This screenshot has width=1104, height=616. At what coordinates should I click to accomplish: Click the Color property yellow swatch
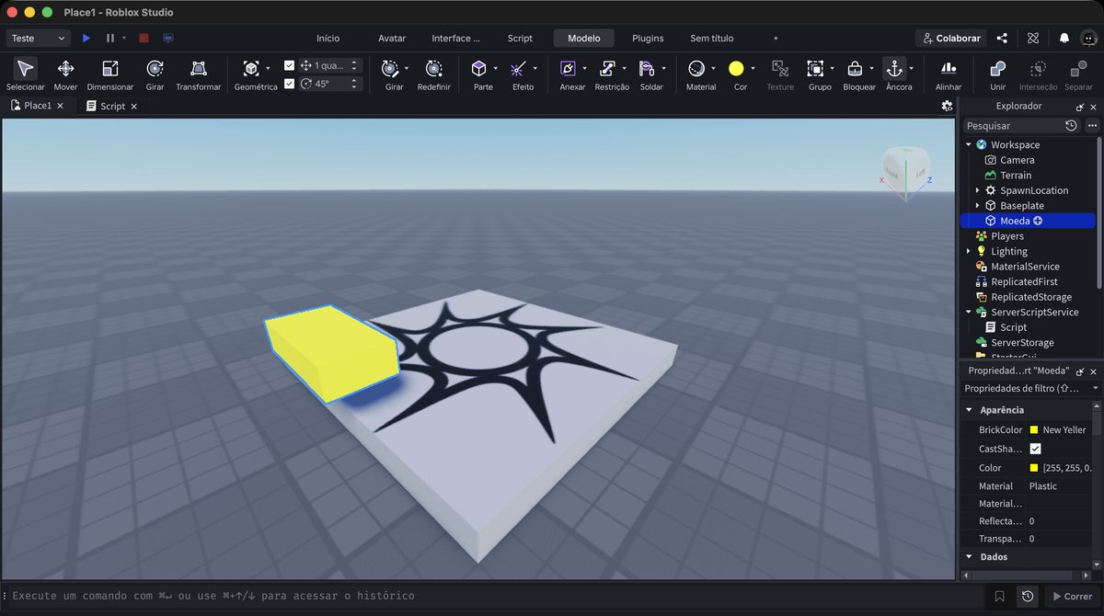1034,468
